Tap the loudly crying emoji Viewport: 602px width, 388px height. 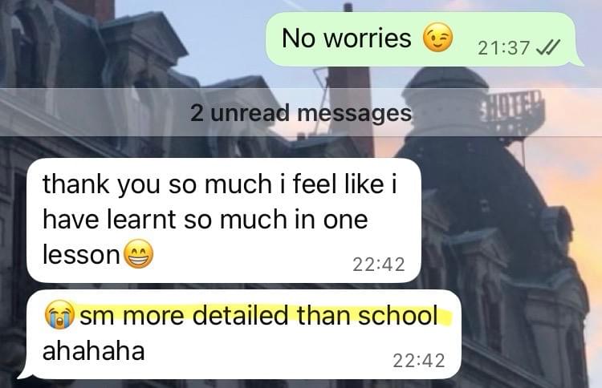(60, 315)
